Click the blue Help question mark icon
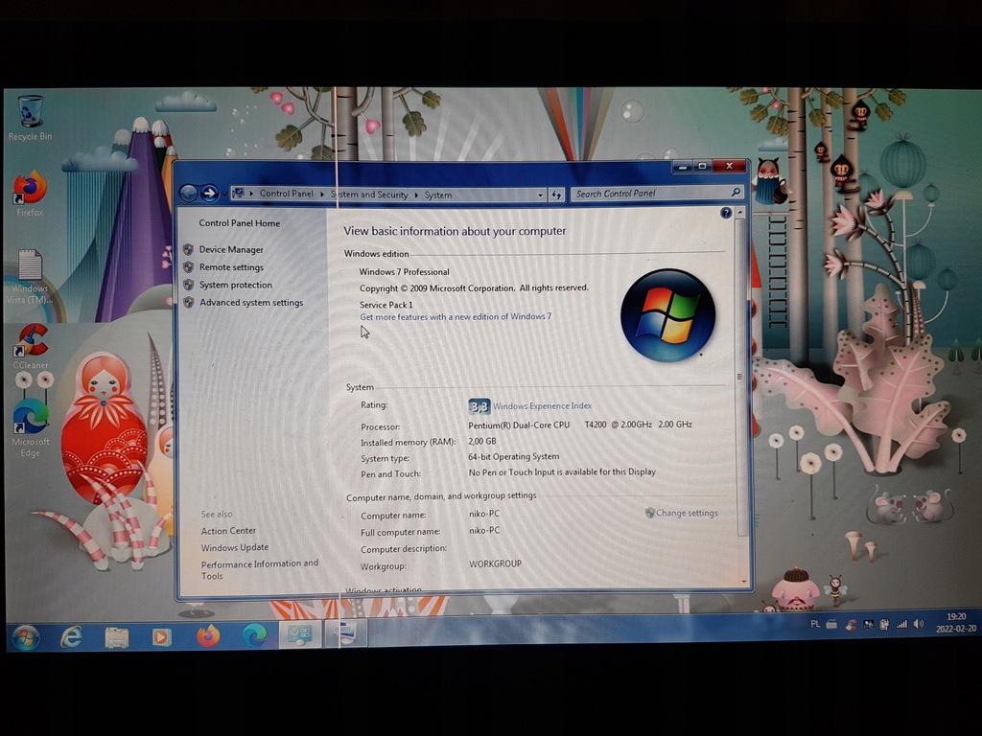The height and width of the screenshot is (736, 982). 725,213
